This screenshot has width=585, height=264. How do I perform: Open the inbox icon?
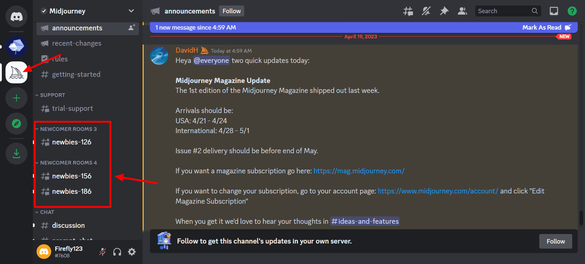coord(554,11)
